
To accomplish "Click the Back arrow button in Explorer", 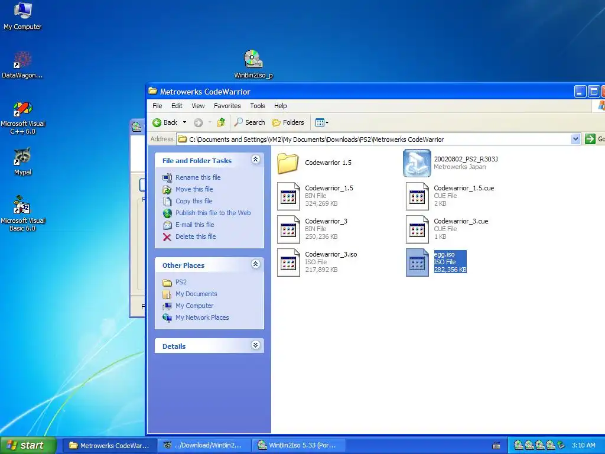I will [165, 122].
